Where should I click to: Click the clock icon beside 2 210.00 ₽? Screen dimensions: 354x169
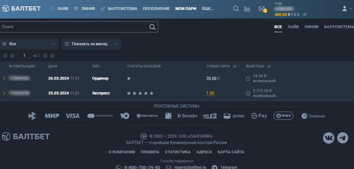pos(248,93)
